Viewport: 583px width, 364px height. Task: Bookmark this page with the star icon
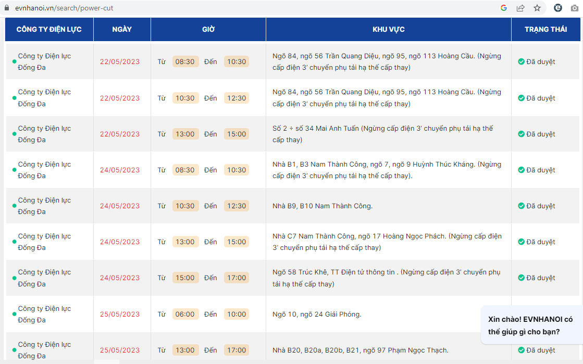pos(537,8)
